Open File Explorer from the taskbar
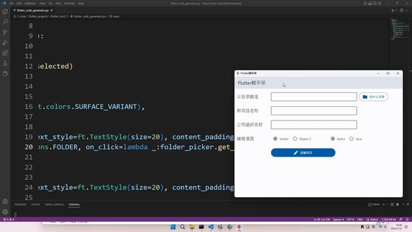Image resolution: width=412 pixels, height=232 pixels. (x=192, y=227)
